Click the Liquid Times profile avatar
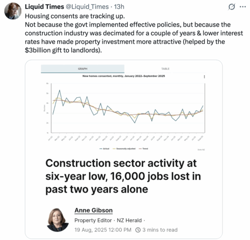 (12, 11)
